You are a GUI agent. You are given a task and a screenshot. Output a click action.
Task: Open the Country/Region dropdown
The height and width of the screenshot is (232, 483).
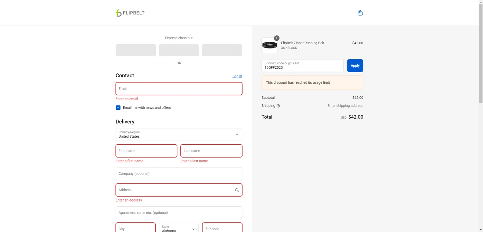pos(179,134)
